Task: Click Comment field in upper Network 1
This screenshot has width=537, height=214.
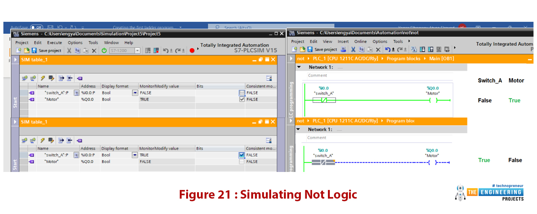Action: point(380,75)
